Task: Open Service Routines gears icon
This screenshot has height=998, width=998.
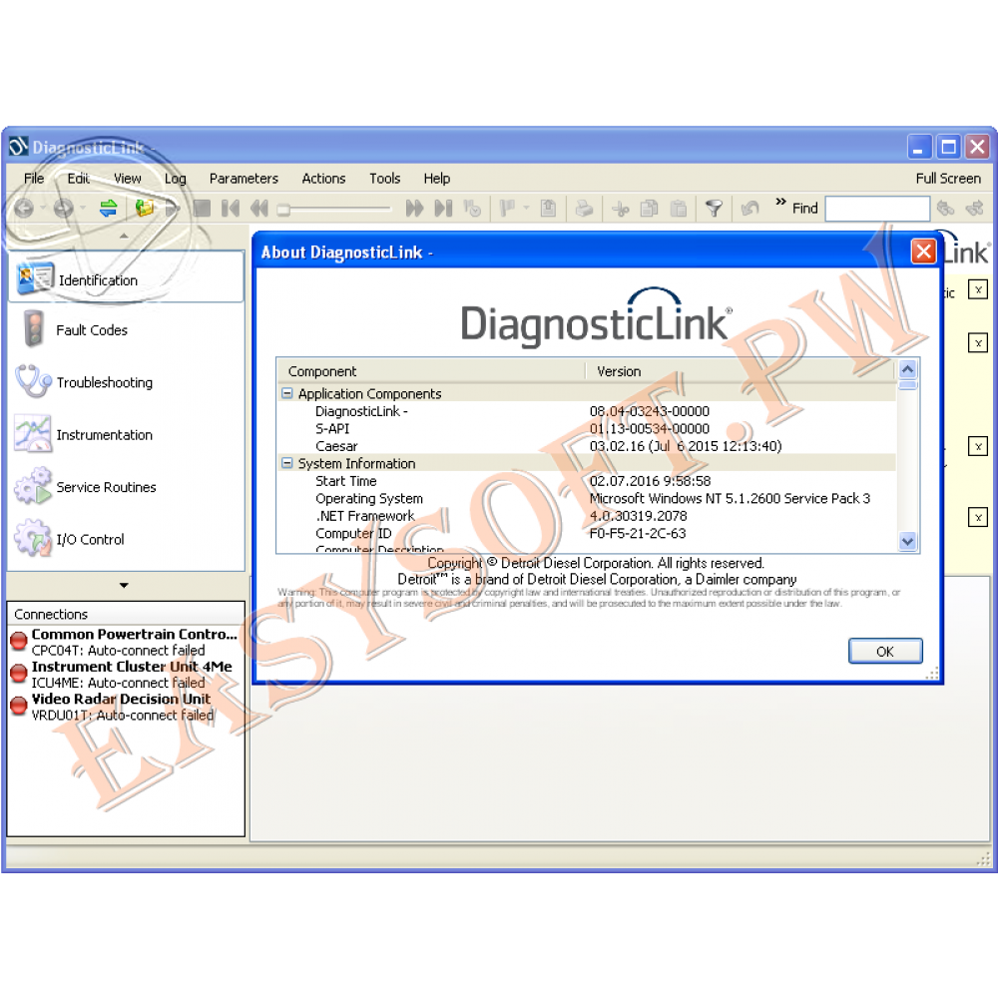Action: (x=33, y=486)
